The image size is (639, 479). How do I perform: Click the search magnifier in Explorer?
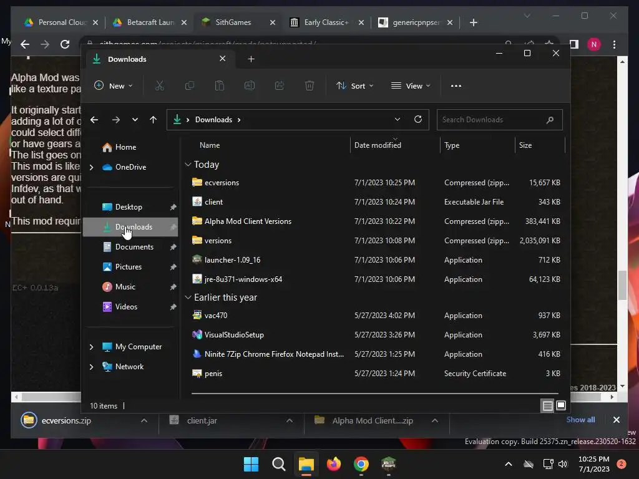(x=550, y=120)
